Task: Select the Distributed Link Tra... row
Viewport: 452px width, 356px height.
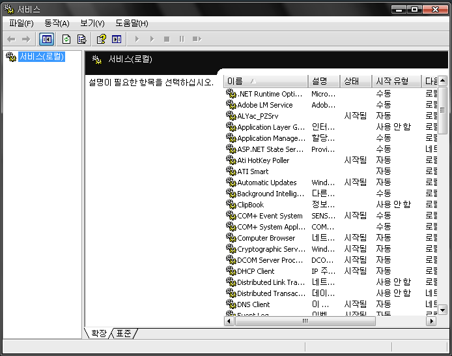Action: (x=331, y=282)
